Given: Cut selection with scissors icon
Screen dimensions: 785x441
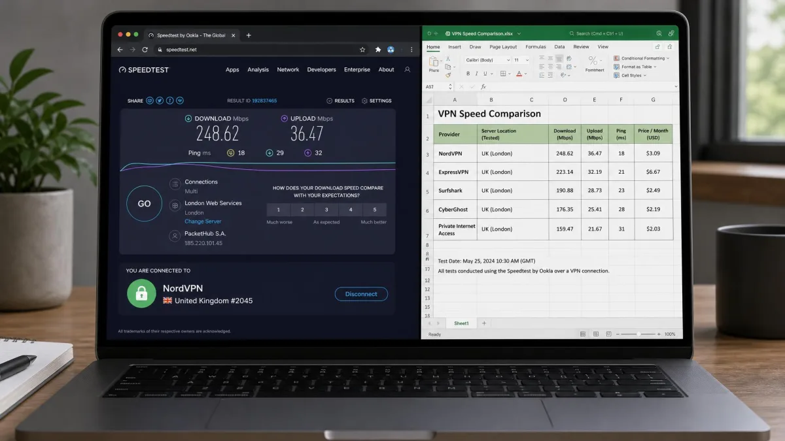Looking at the screenshot, I should [x=448, y=59].
